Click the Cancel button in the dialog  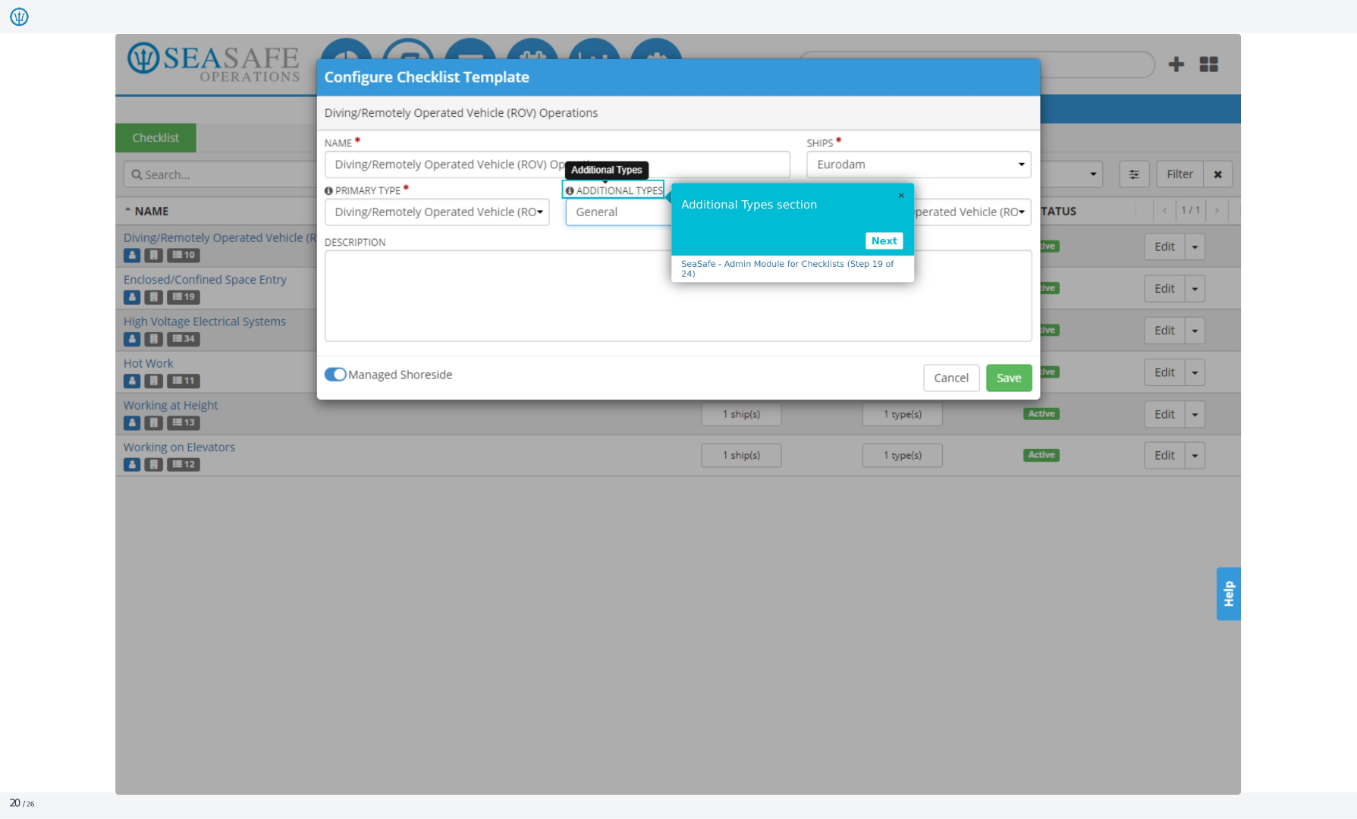[951, 378]
